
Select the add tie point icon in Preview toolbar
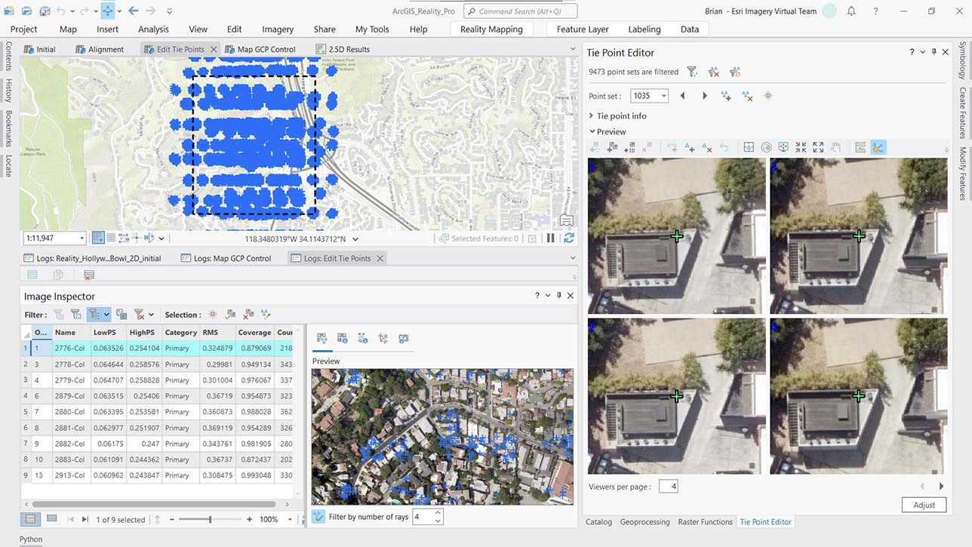(690, 147)
